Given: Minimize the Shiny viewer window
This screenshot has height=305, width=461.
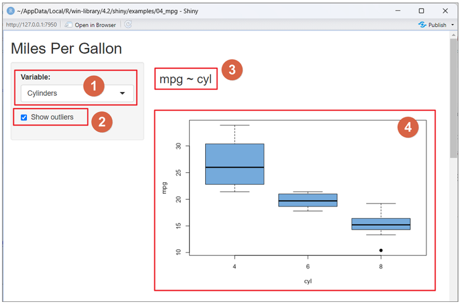Looking at the screenshot, I should (x=398, y=11).
